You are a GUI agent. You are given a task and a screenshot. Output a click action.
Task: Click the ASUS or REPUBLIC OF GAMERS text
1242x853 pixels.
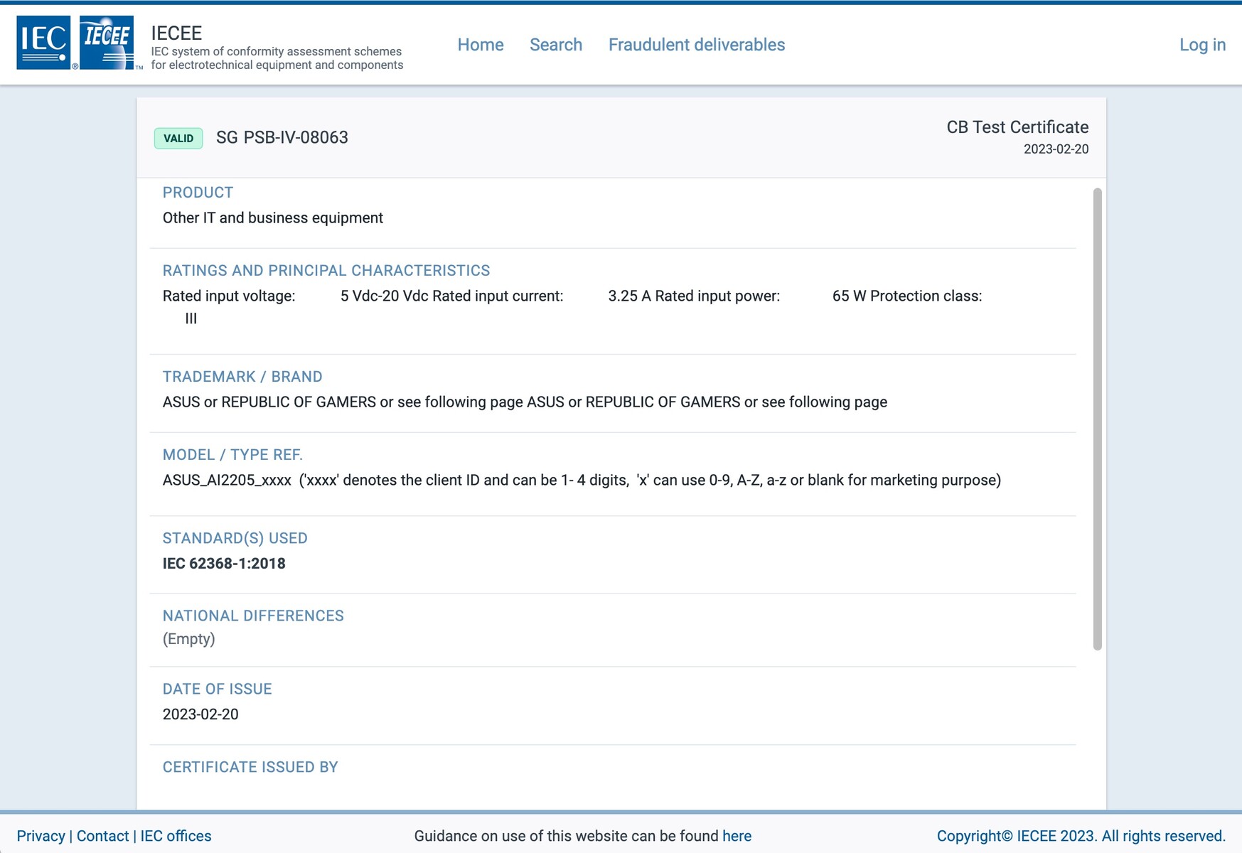click(525, 402)
